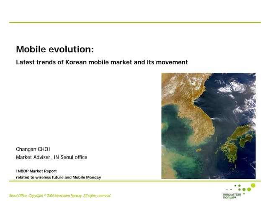
Task: Click the Korean peninsula in the satellite image
Action: point(200,121)
